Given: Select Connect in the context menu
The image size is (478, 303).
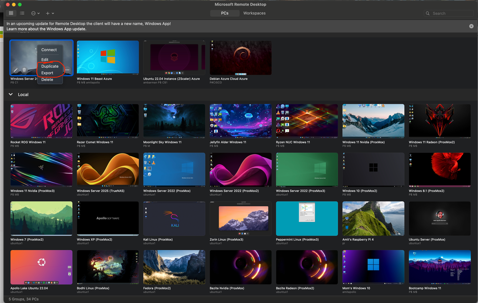Looking at the screenshot, I should [x=49, y=49].
